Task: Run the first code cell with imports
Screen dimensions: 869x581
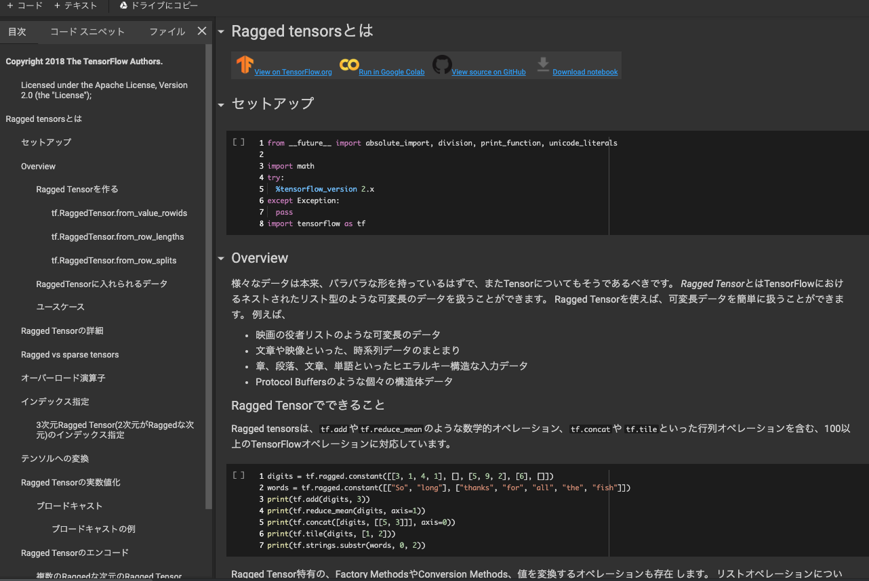Action: [x=239, y=142]
